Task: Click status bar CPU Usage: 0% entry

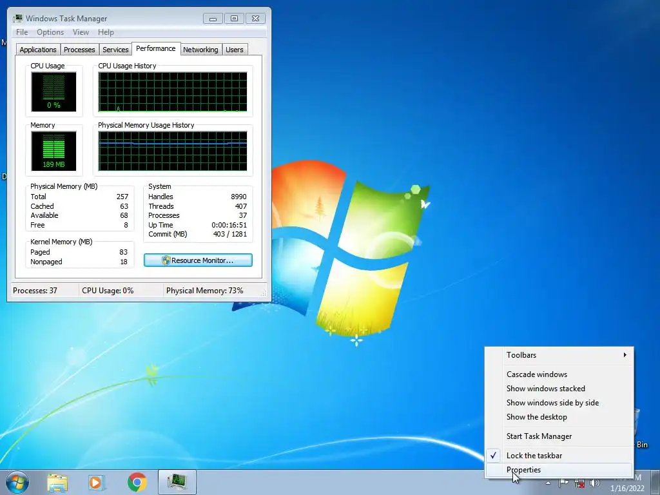Action: (108, 291)
